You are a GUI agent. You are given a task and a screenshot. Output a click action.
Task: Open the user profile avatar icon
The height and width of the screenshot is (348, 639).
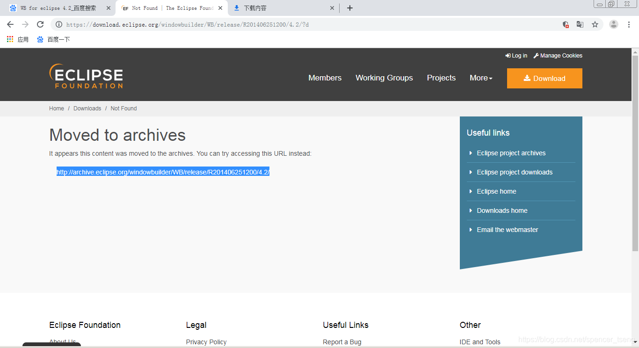[614, 24]
